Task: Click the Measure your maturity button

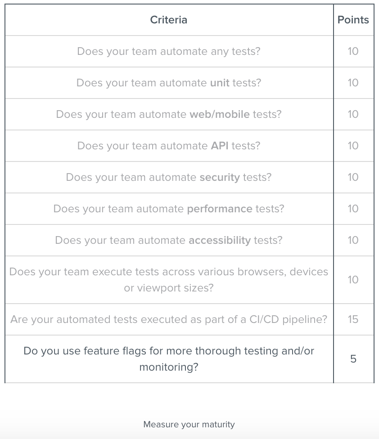Action: (x=189, y=424)
